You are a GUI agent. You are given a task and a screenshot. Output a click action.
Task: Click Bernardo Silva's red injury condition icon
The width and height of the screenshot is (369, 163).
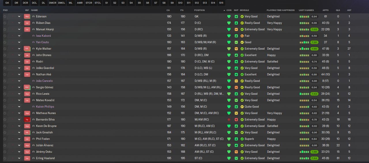(229, 119)
